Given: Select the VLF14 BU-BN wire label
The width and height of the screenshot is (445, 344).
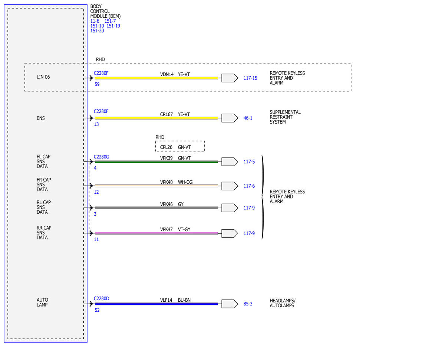Looking at the screenshot, I should (175, 300).
